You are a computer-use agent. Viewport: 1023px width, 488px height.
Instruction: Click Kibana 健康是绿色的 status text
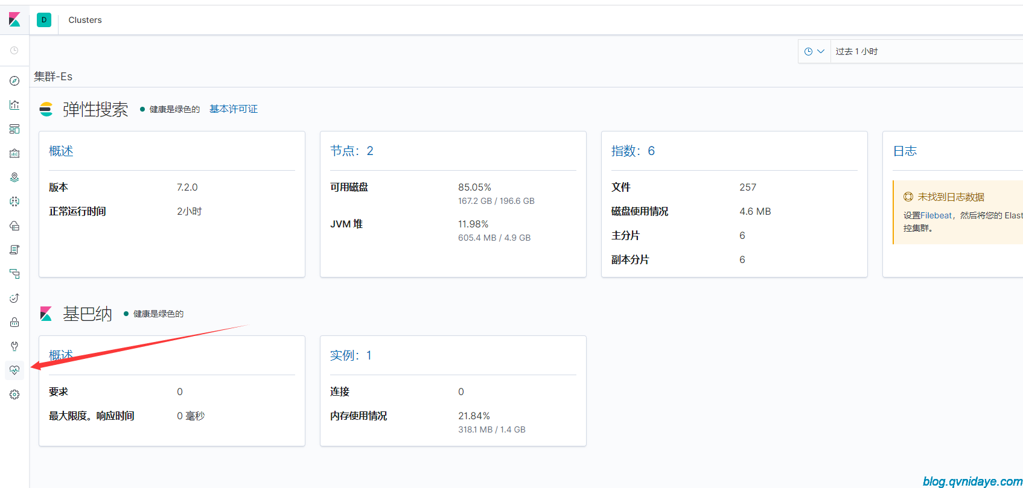(158, 314)
